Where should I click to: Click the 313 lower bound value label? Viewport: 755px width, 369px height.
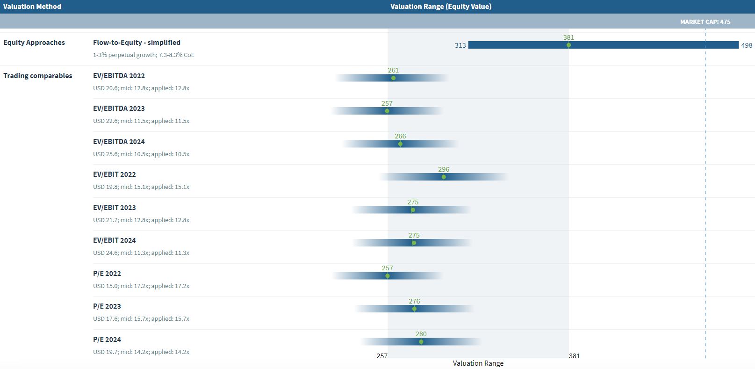pos(460,45)
